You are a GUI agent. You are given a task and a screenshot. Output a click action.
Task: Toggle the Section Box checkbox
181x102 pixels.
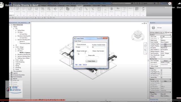click(x=161, y=77)
